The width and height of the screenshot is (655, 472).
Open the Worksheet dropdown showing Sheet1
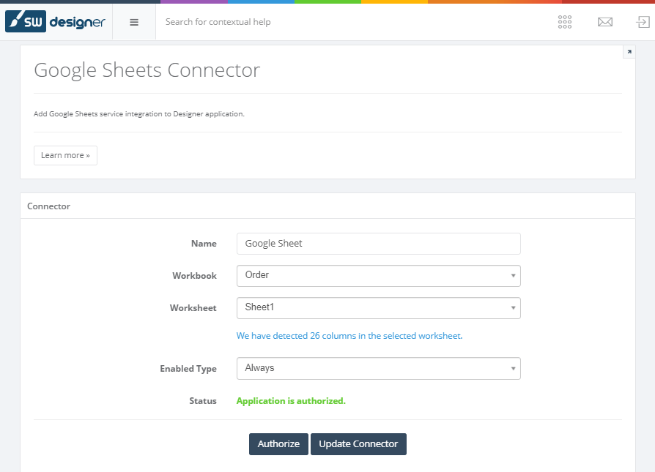[x=379, y=308]
